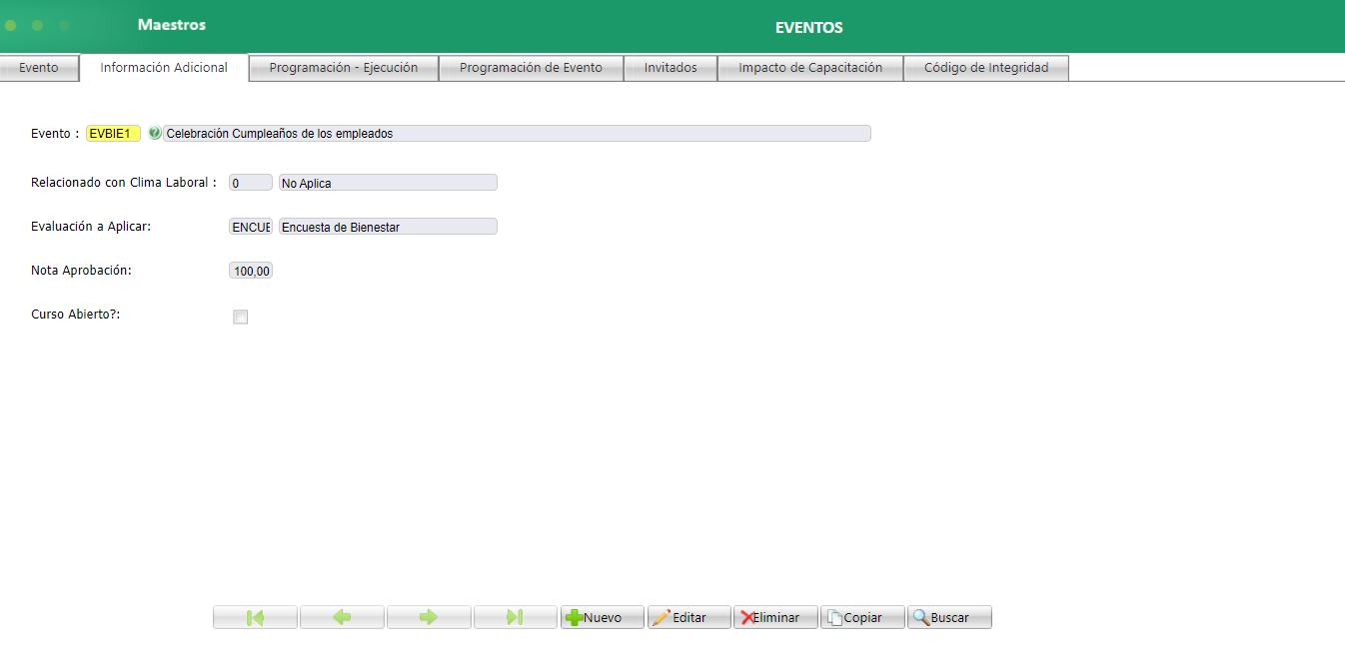1345x651 pixels.
Task: Click the Nuevo button
Action: [x=603, y=617]
